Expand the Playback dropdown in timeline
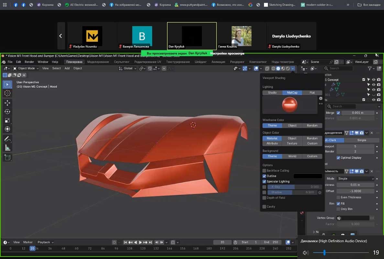The width and height of the screenshot is (384, 259). point(45,242)
